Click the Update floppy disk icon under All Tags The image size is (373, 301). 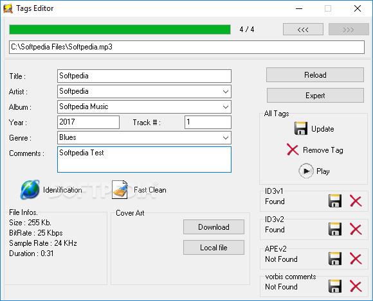[x=301, y=128]
